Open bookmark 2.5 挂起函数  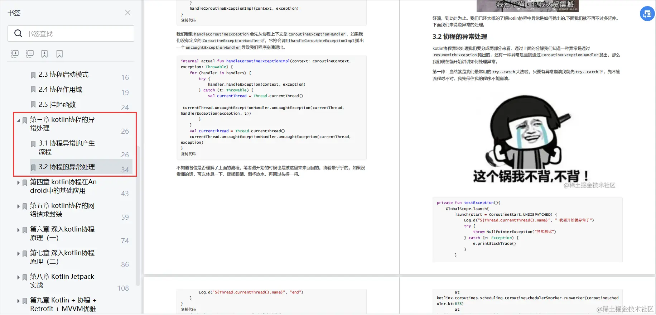click(57, 105)
